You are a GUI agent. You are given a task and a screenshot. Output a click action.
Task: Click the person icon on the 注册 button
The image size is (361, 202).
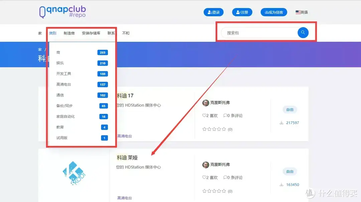tap(238, 12)
